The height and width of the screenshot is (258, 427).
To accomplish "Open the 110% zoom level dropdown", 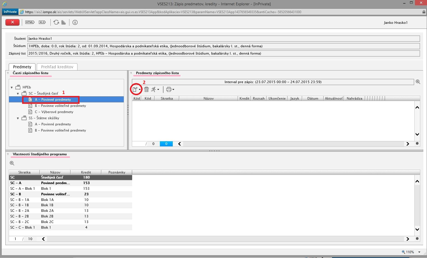I will click(x=419, y=252).
